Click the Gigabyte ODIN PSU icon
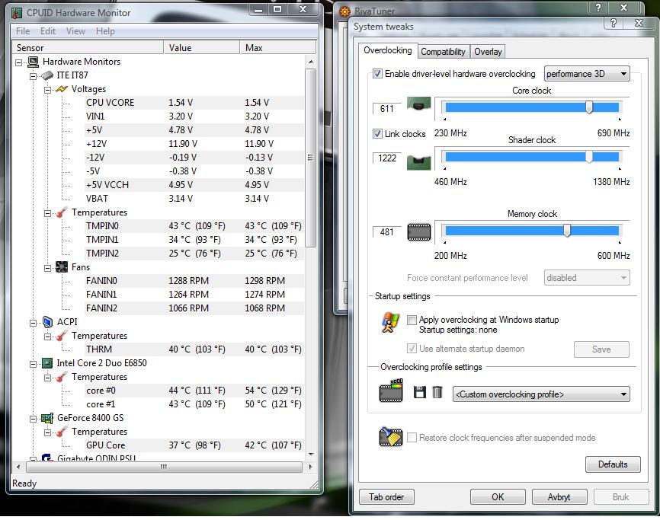 (x=47, y=458)
